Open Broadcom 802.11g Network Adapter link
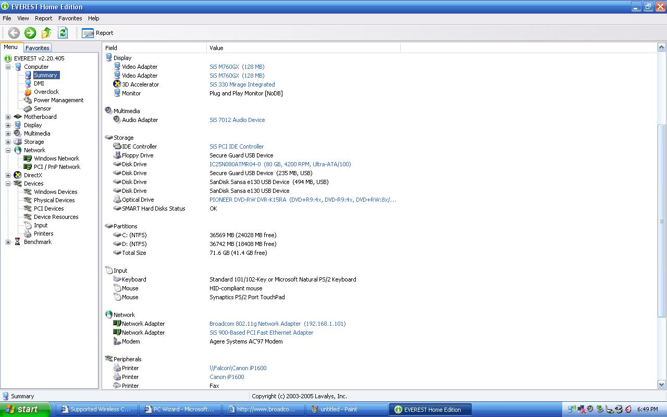667x417 pixels. [278, 324]
